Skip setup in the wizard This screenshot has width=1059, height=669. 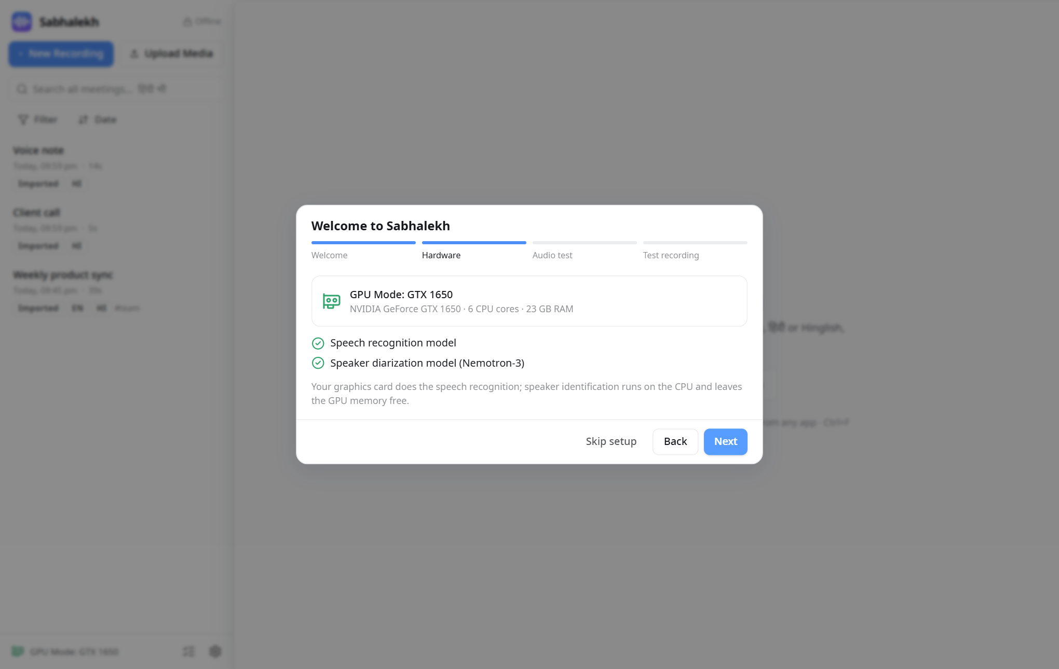tap(611, 441)
